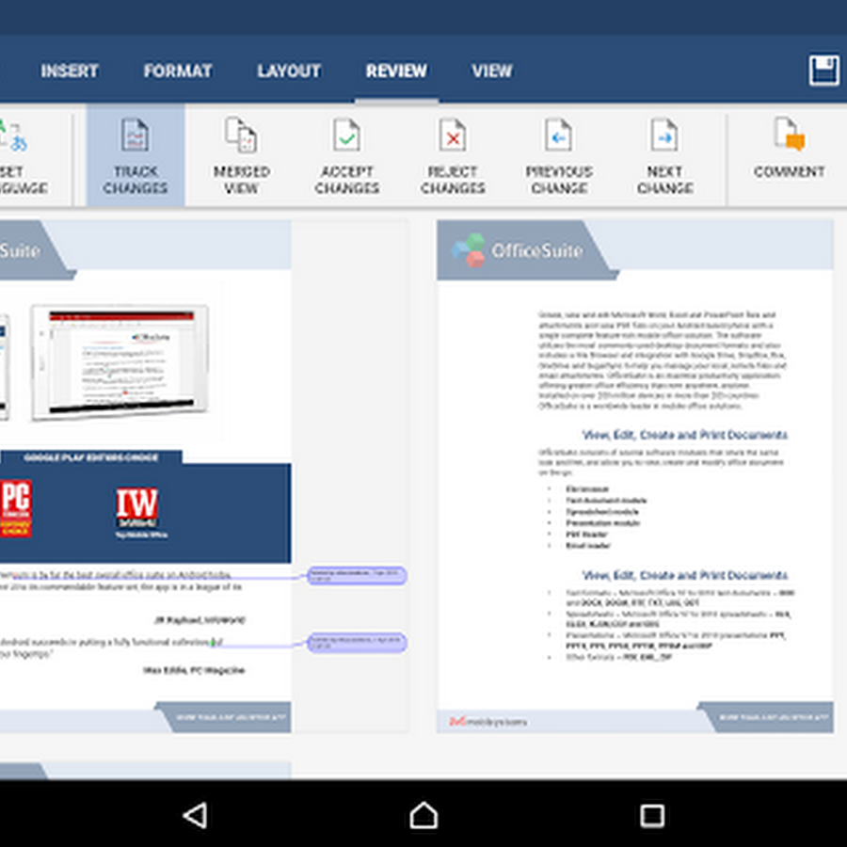
Task: Jump to the Next Change
Action: [664, 155]
